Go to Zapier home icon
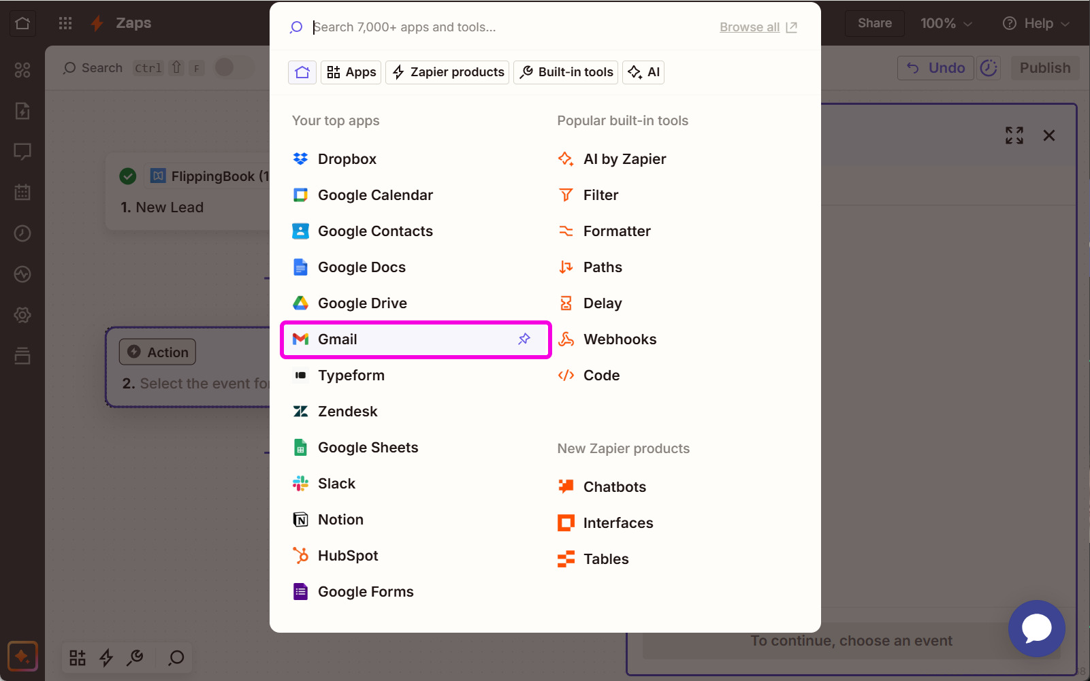Image resolution: width=1090 pixels, height=681 pixels. [x=22, y=23]
